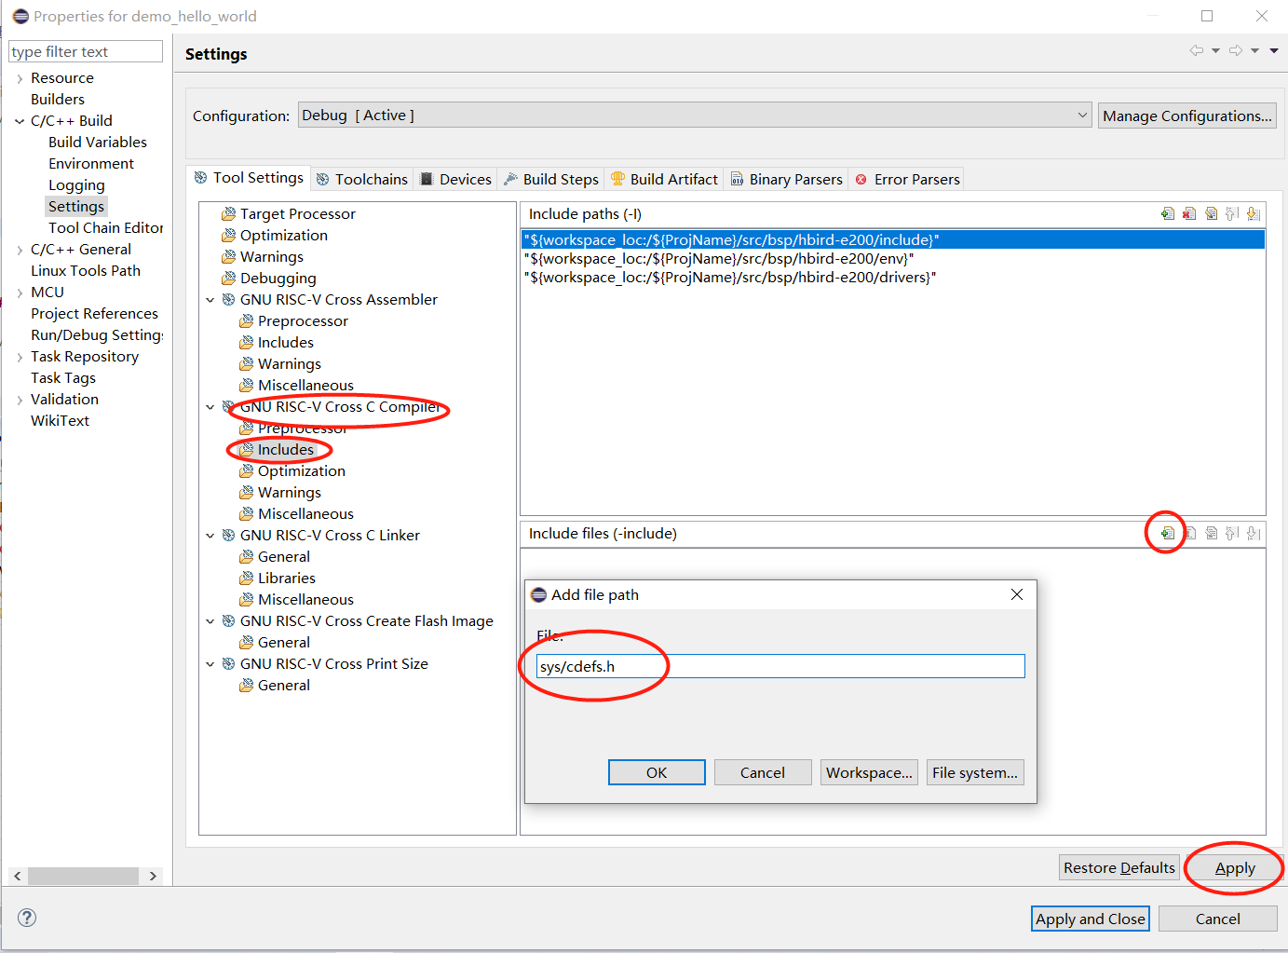Edit the selected include path
This screenshot has height=953, width=1288.
(x=1211, y=213)
